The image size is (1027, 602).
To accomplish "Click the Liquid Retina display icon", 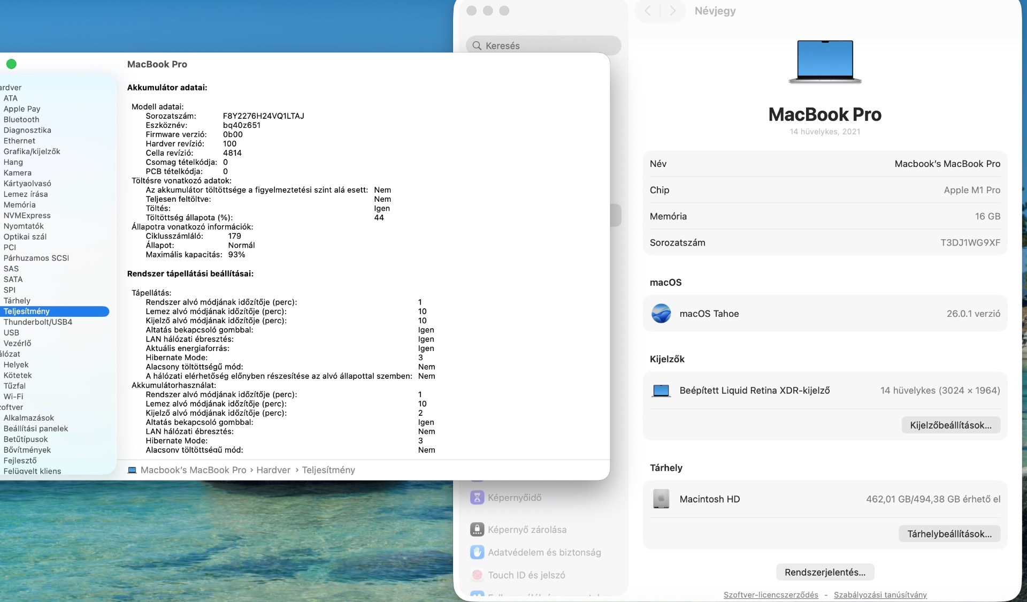I will (x=661, y=391).
